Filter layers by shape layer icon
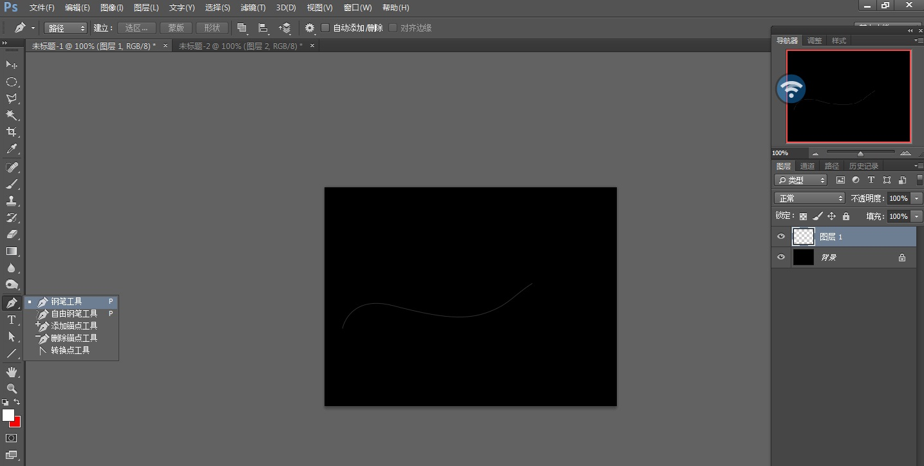The height and width of the screenshot is (466, 924). (887, 180)
